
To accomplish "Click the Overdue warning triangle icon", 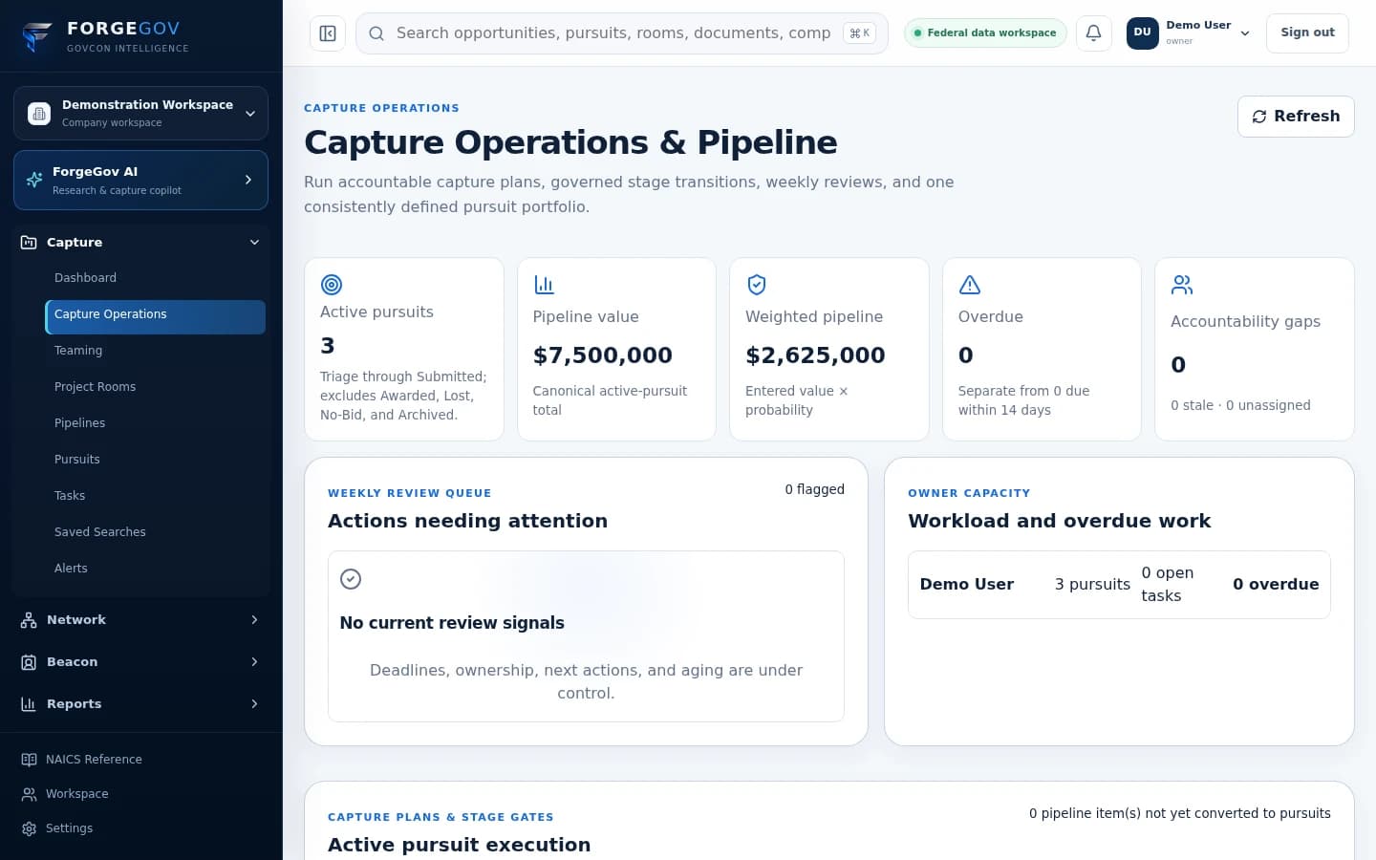I will [x=969, y=284].
